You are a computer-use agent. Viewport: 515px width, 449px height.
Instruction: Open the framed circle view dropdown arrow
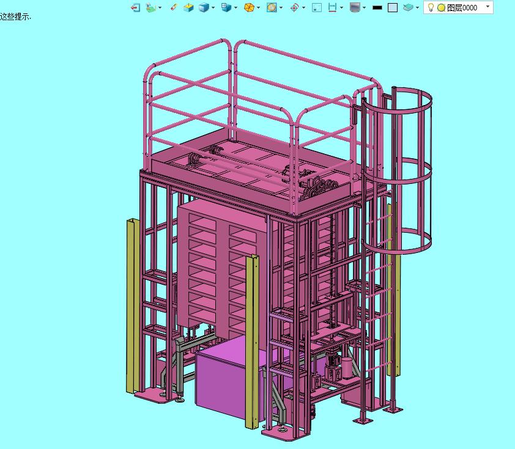tap(281, 7)
